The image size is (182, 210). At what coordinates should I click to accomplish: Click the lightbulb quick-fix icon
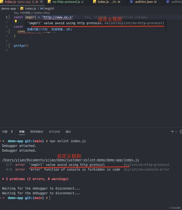click(x=16, y=21)
